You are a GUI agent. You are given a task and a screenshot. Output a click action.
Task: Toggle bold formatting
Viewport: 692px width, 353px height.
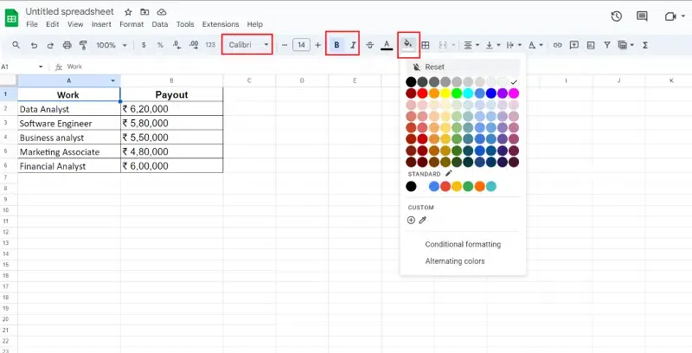336,45
